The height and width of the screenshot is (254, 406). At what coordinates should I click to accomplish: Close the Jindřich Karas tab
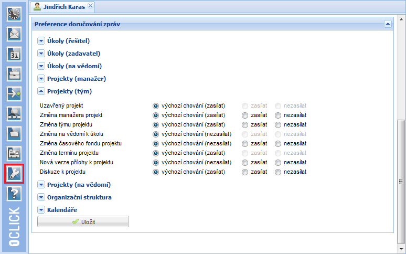(90, 6)
